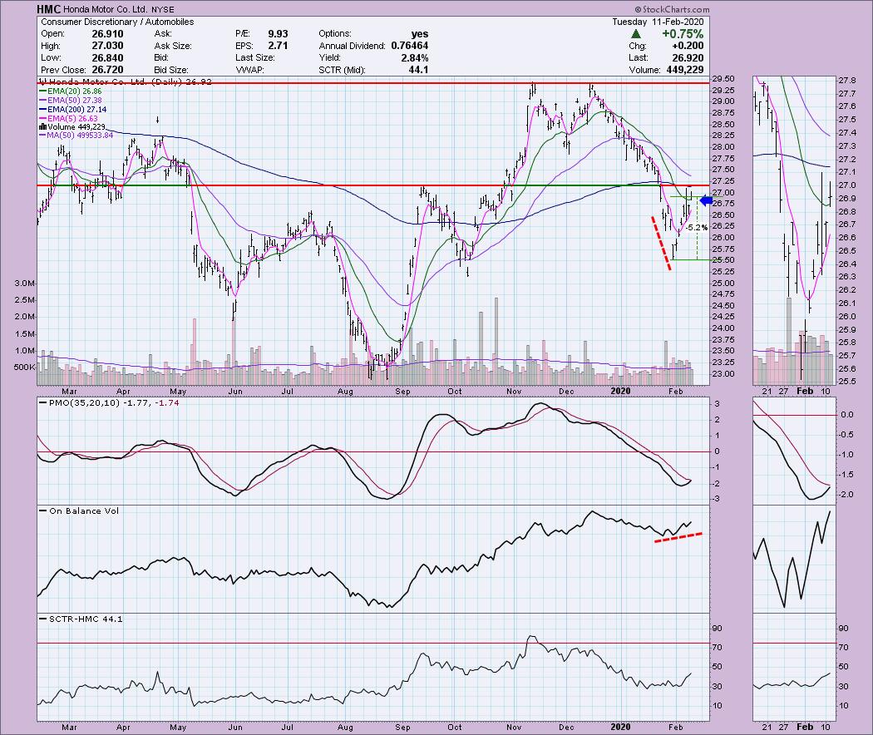Click the EMA(200) 27.14 legend entry

pos(73,110)
